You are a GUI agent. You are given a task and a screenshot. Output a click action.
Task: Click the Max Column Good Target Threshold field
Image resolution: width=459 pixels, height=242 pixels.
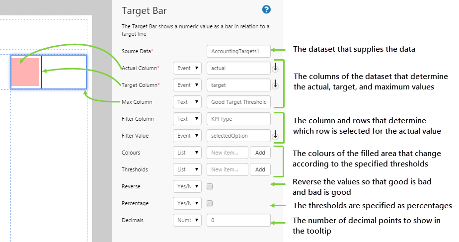point(238,102)
